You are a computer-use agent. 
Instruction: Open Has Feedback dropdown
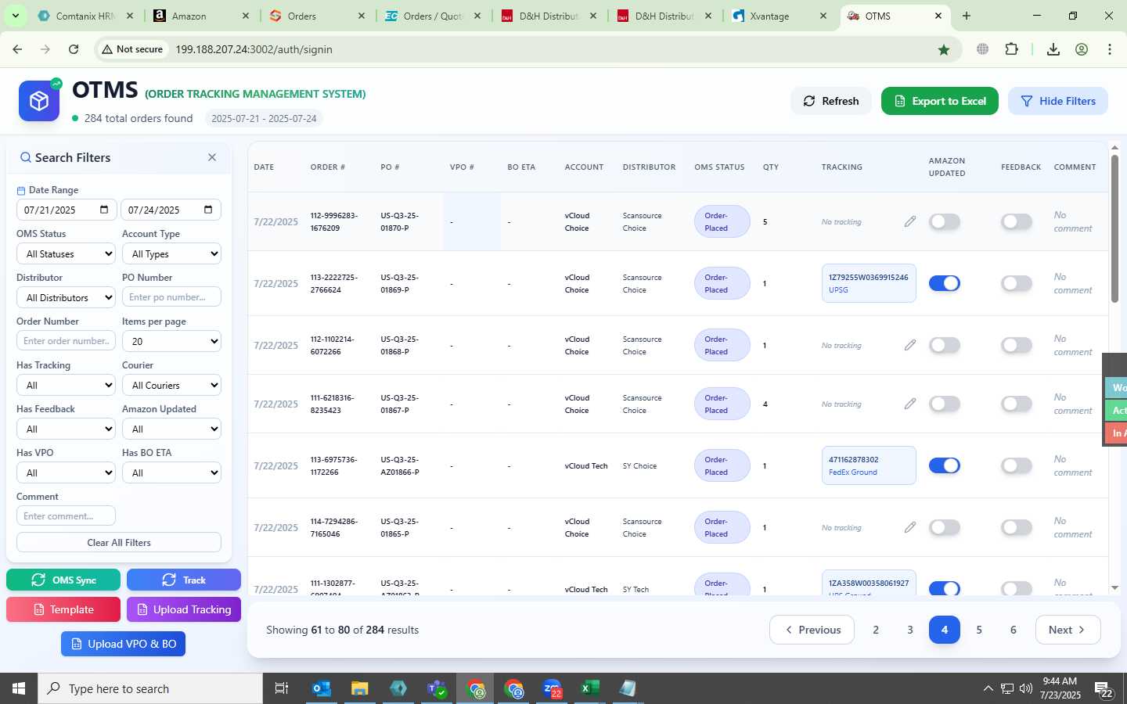coord(66,429)
